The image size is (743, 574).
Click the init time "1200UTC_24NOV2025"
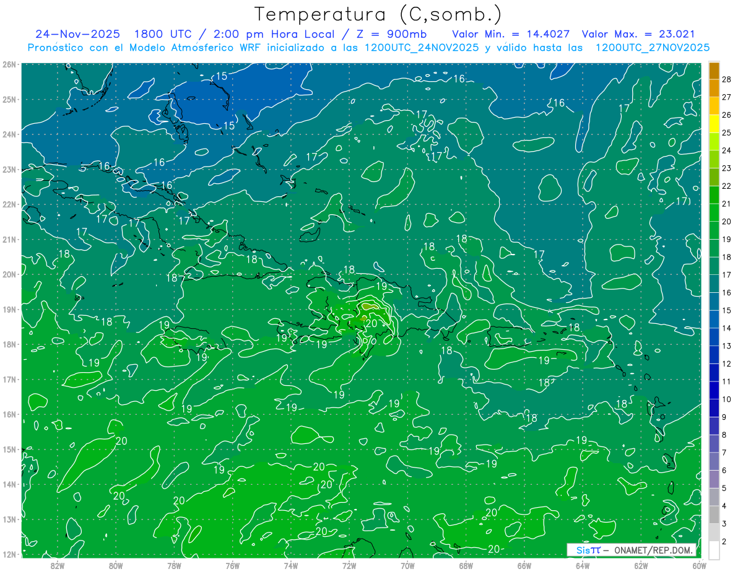coord(422,48)
